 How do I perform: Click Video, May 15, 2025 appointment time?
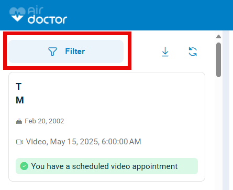pos(83,142)
